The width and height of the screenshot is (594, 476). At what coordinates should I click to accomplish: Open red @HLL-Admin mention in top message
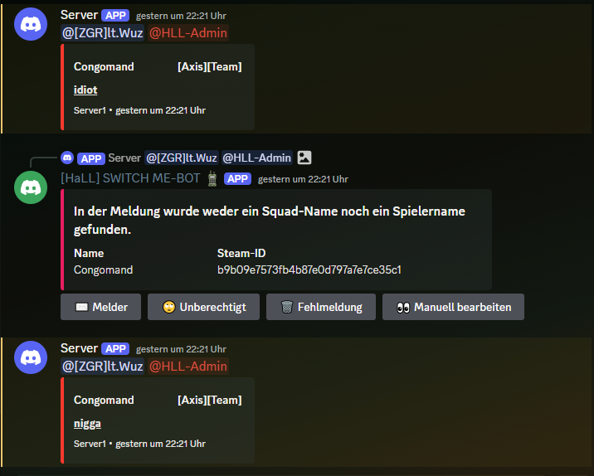[x=188, y=33]
